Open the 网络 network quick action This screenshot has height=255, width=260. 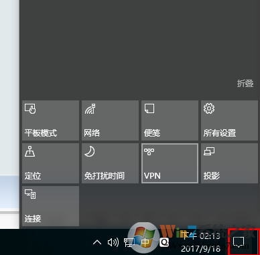[110, 120]
